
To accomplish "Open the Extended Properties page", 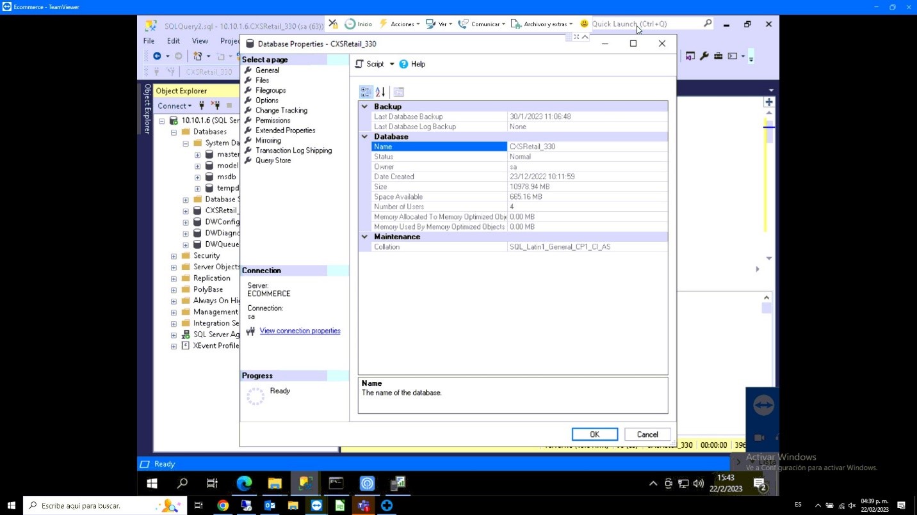I will [x=286, y=131].
